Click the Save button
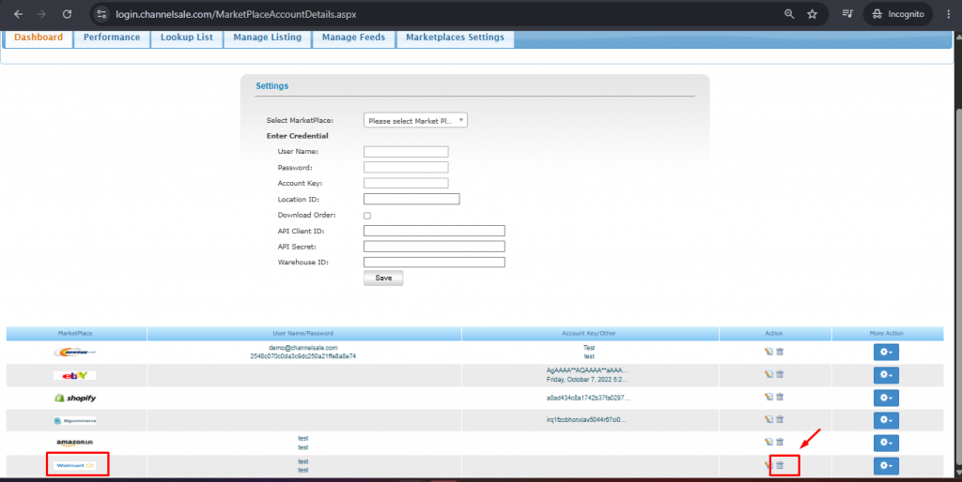The width and height of the screenshot is (962, 482). point(383,279)
